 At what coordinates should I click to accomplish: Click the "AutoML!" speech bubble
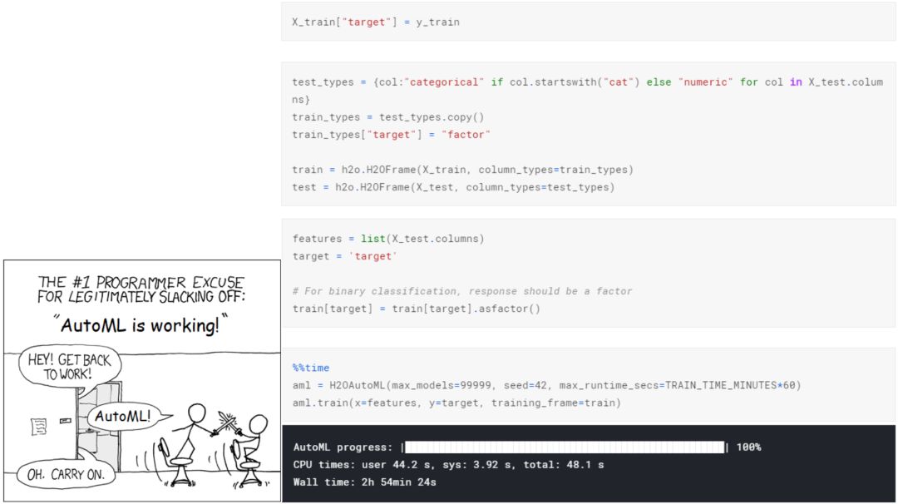(x=123, y=417)
